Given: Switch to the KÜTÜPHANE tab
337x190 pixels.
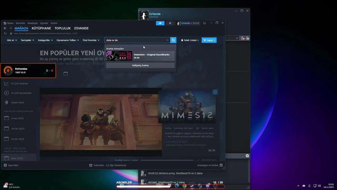Looking at the screenshot, I should click(x=41, y=28).
